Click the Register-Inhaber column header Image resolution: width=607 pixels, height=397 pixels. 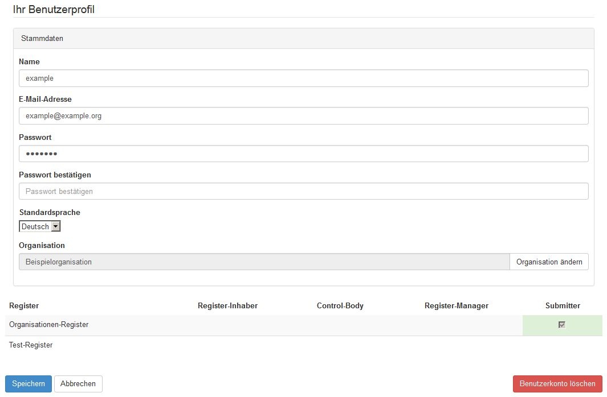click(227, 306)
